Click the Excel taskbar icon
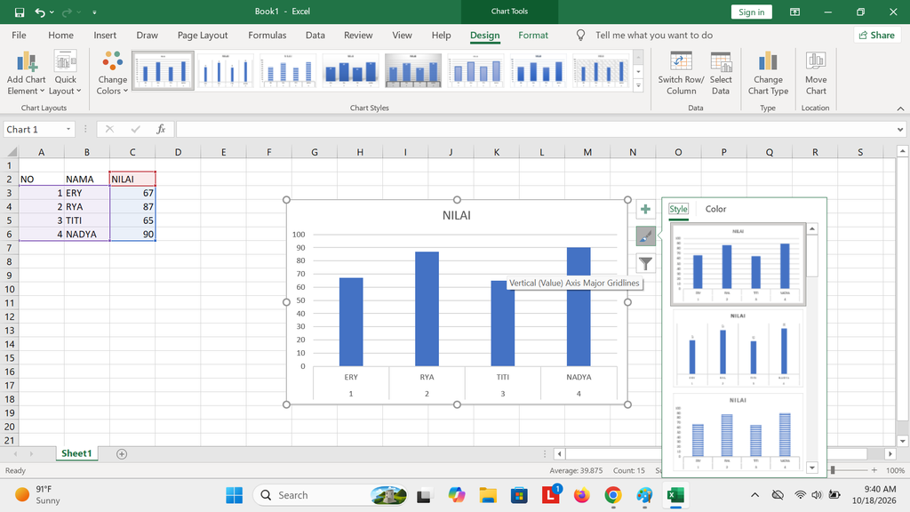 point(675,495)
